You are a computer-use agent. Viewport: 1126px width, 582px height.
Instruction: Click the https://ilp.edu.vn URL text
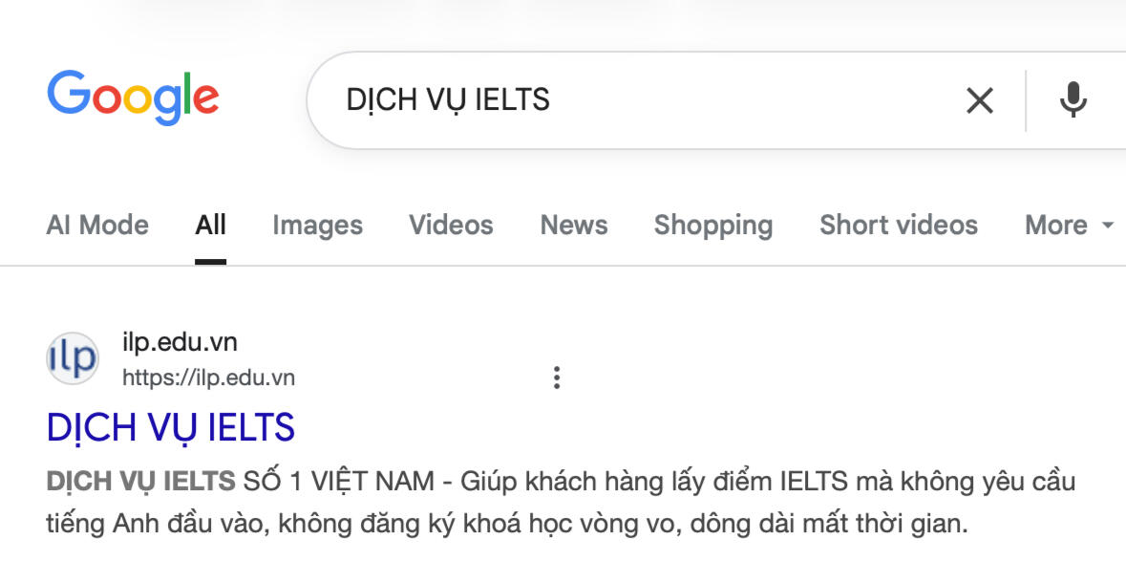[x=208, y=377]
